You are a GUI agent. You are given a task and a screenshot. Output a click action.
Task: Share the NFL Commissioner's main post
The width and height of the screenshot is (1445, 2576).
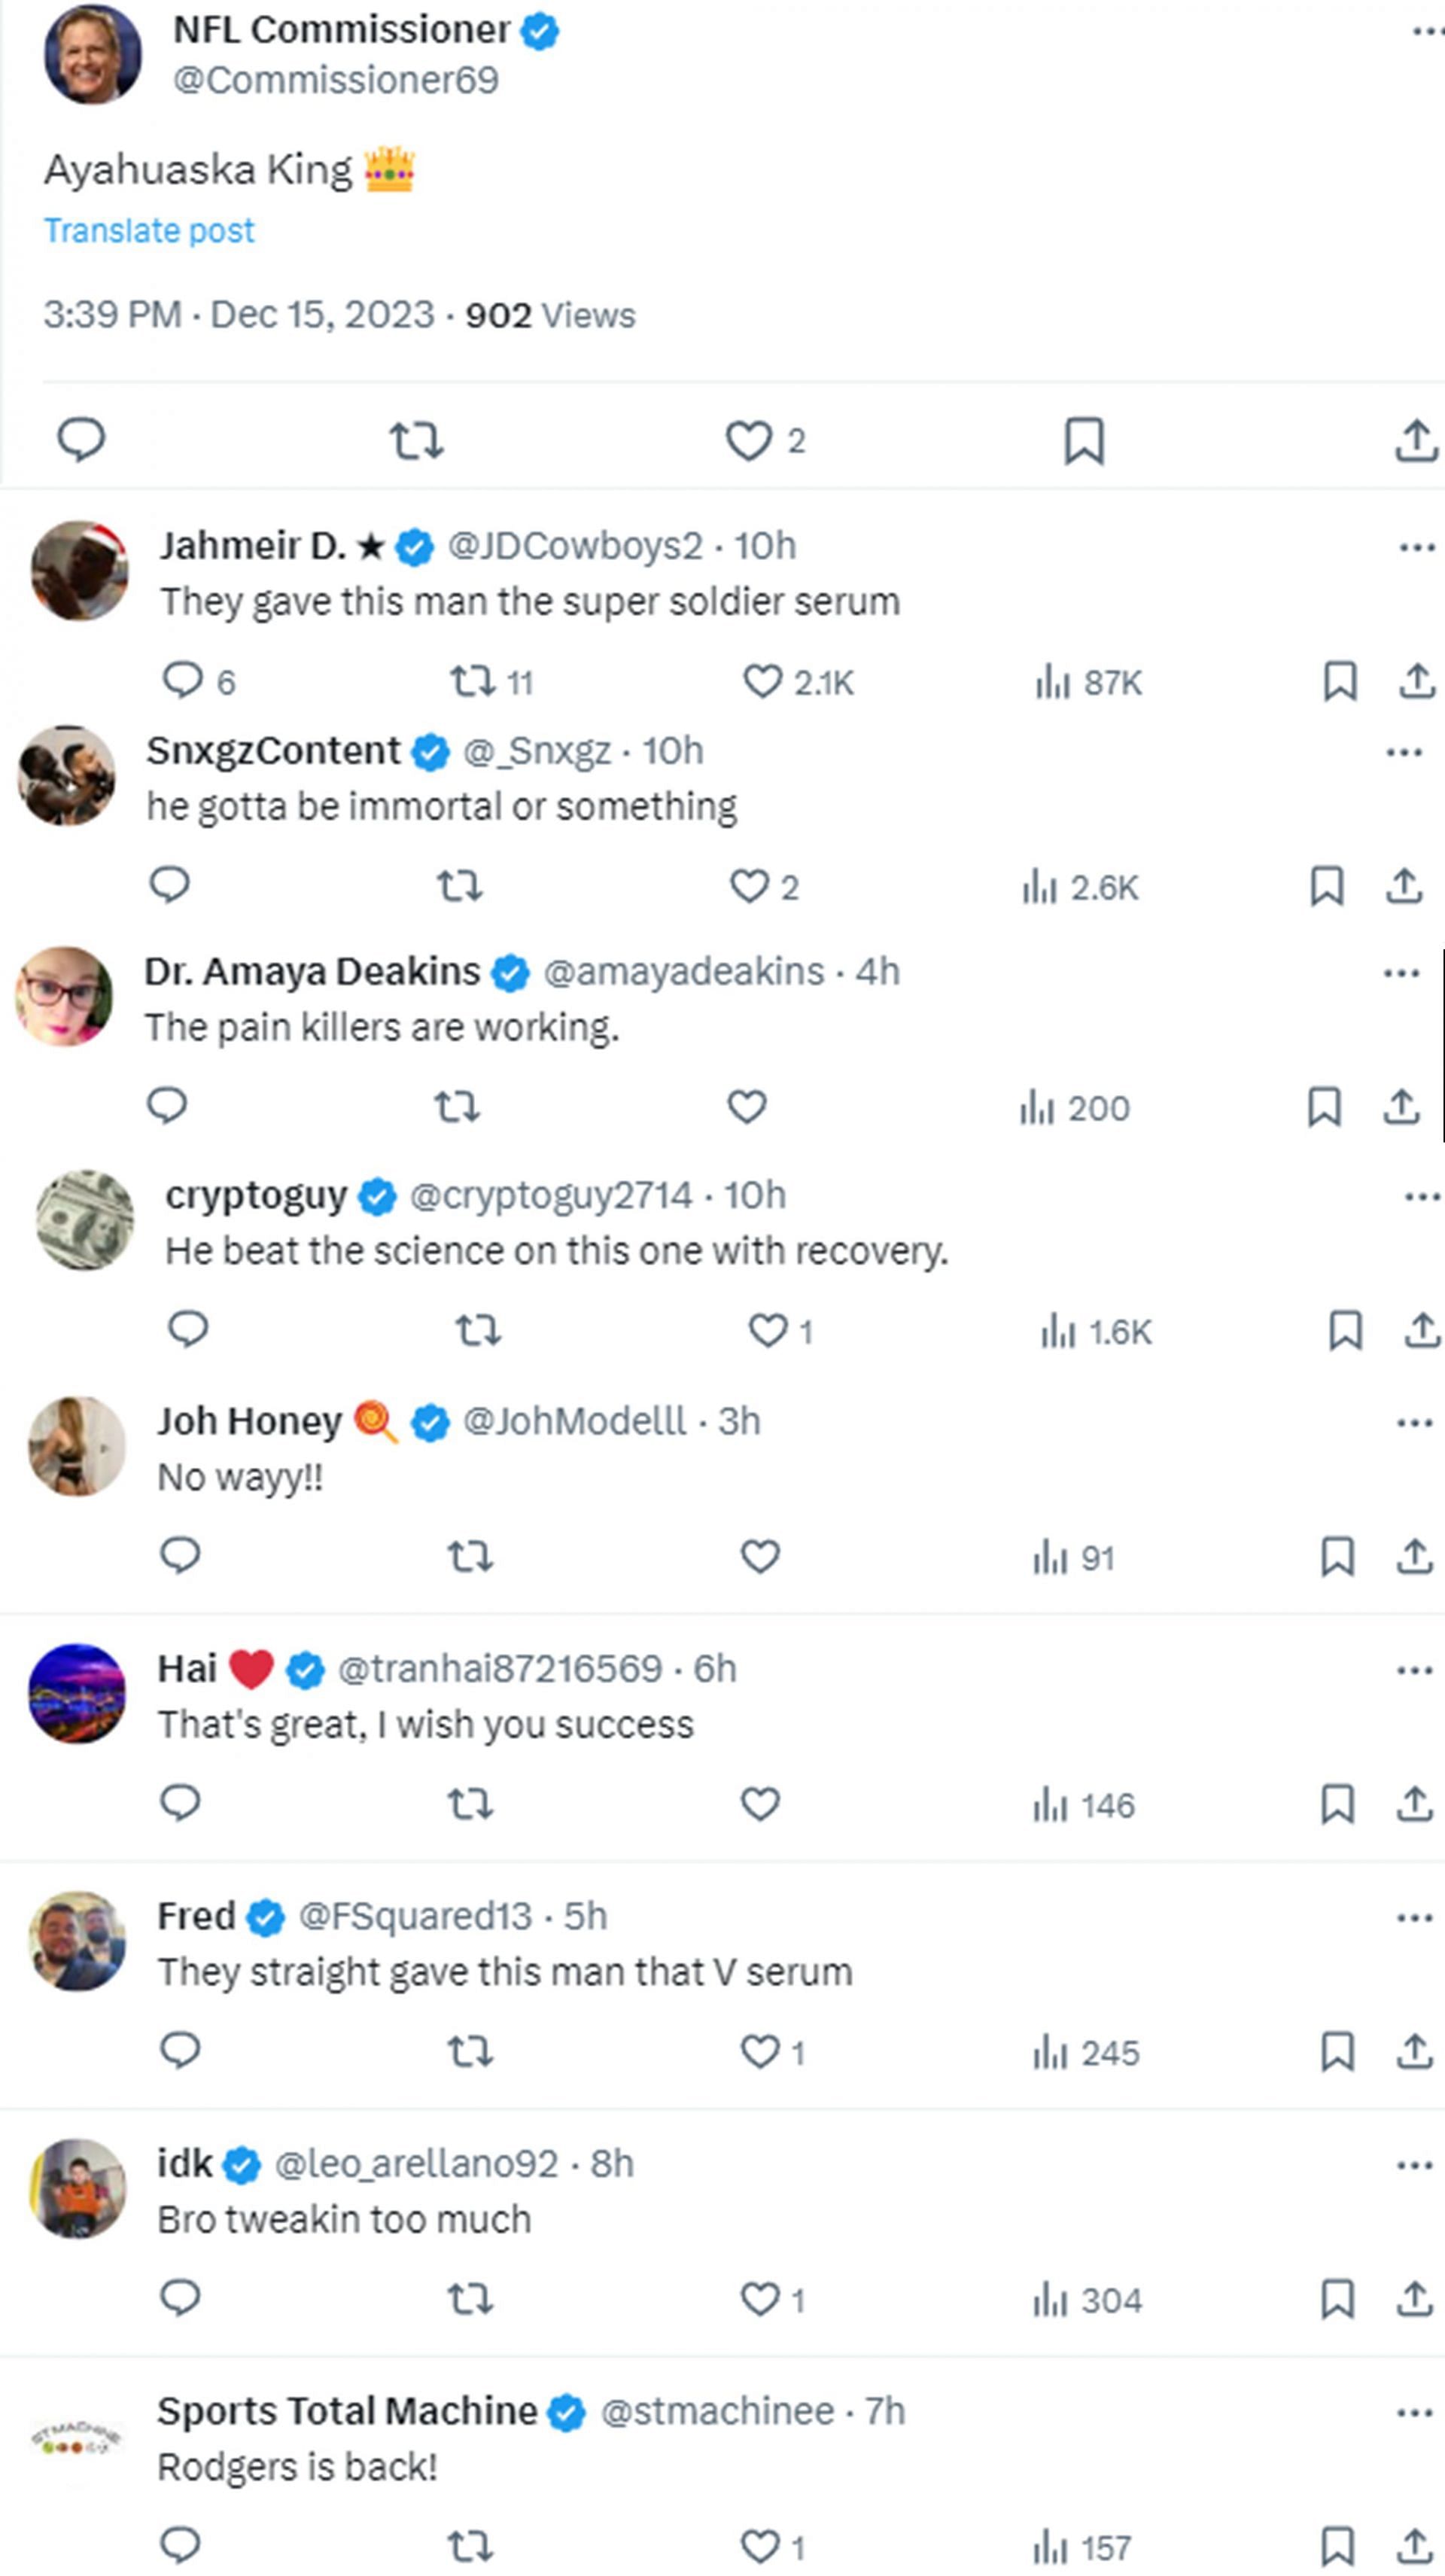pos(1416,440)
